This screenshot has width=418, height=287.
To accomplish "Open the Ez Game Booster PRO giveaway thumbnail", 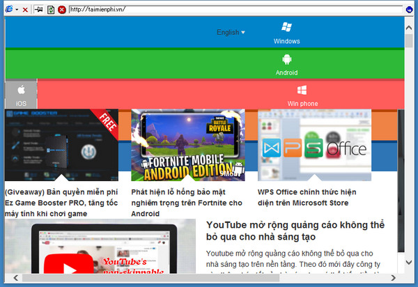I will (61, 145).
